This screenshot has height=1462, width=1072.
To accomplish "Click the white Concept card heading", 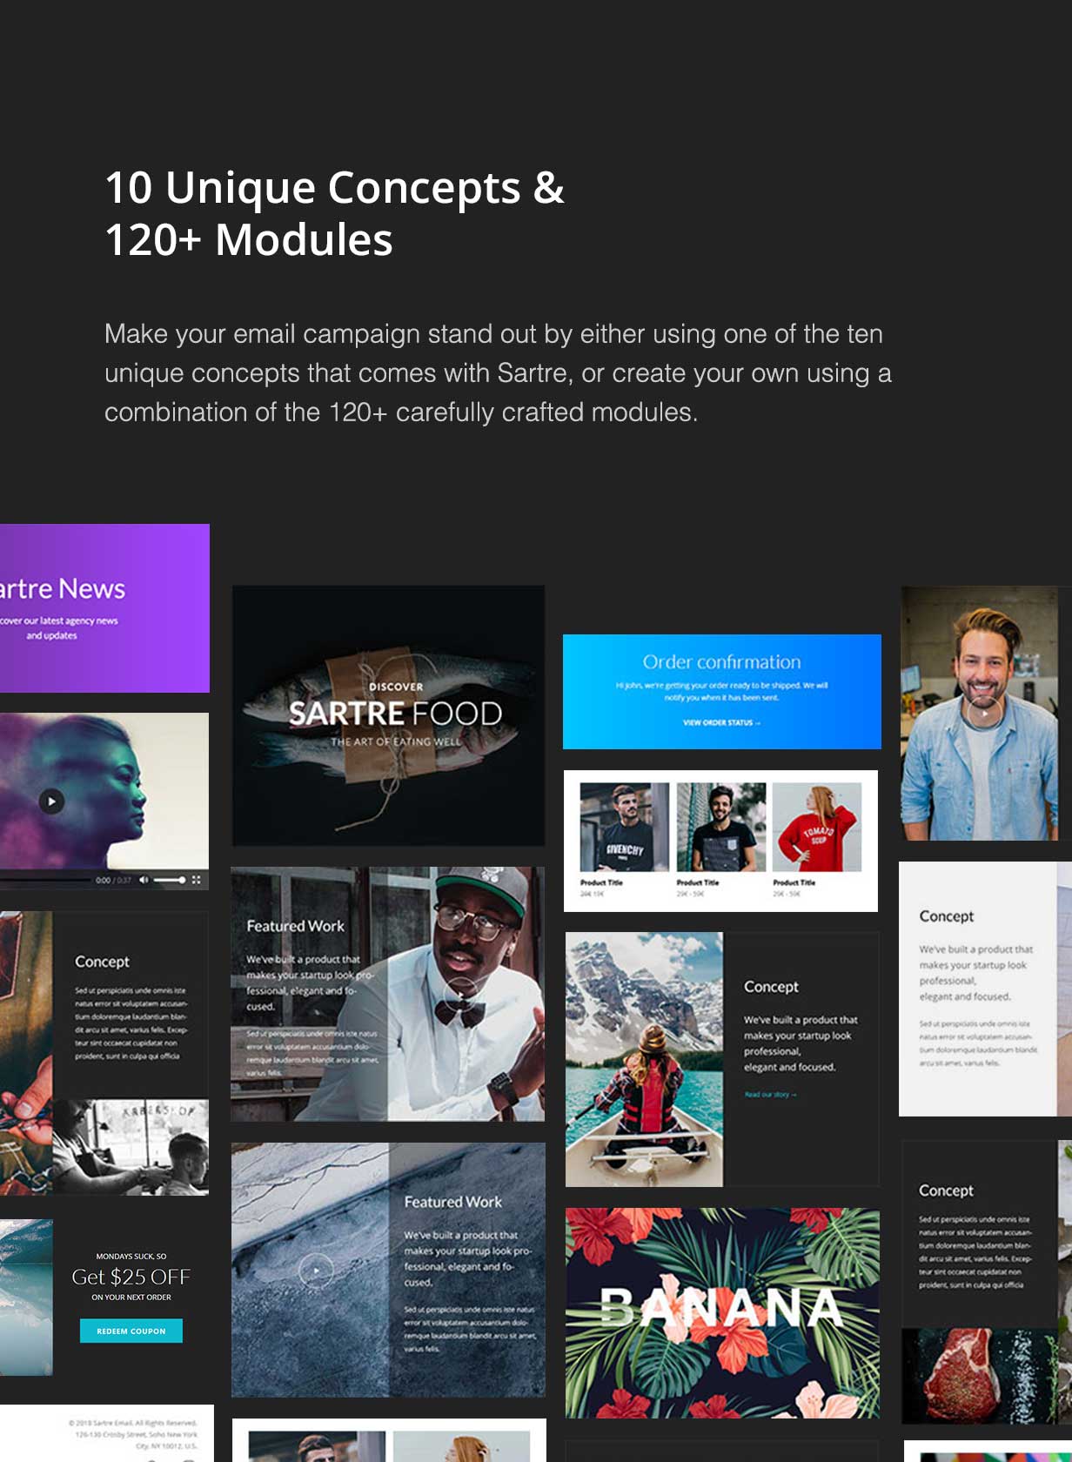I will [x=947, y=916].
